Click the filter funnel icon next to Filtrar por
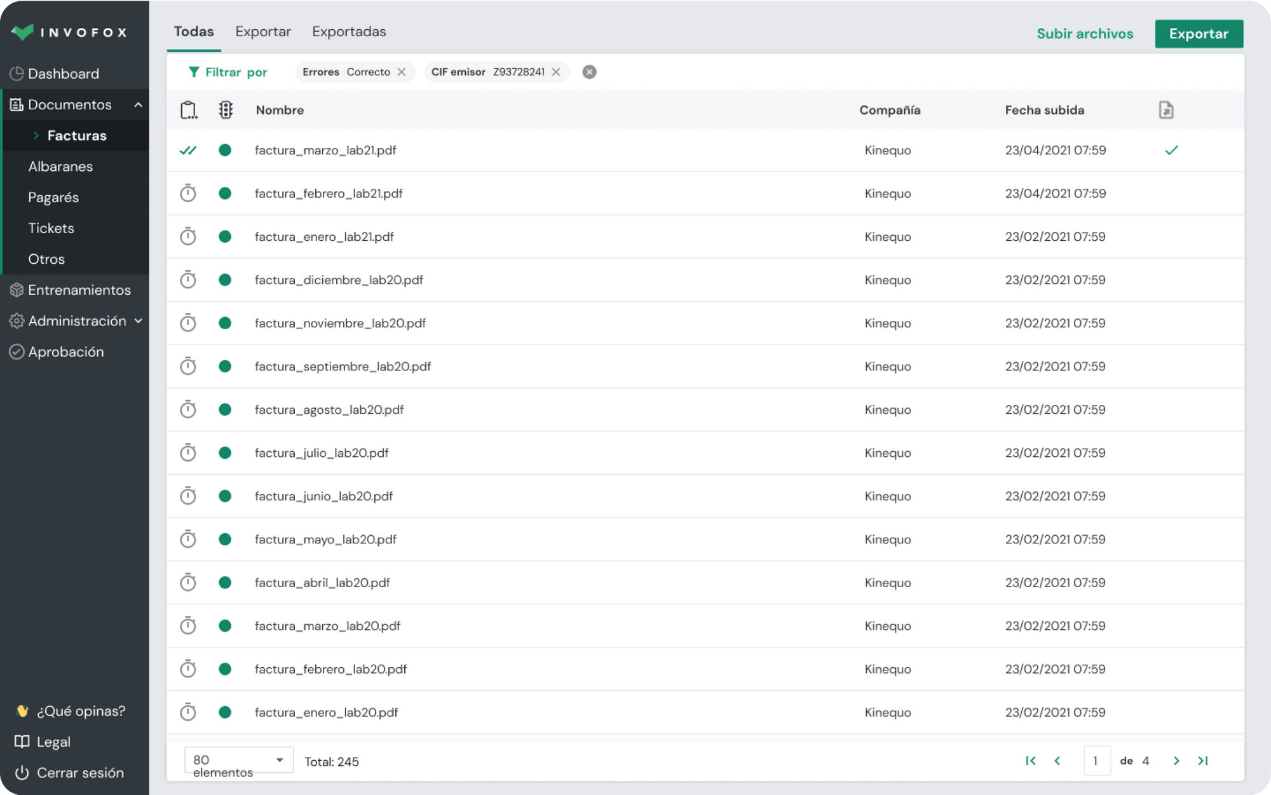Image resolution: width=1271 pixels, height=795 pixels. click(x=194, y=72)
